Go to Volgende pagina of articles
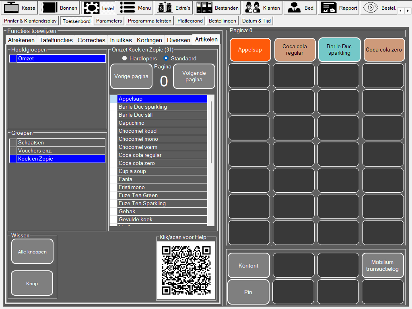 pos(194,76)
